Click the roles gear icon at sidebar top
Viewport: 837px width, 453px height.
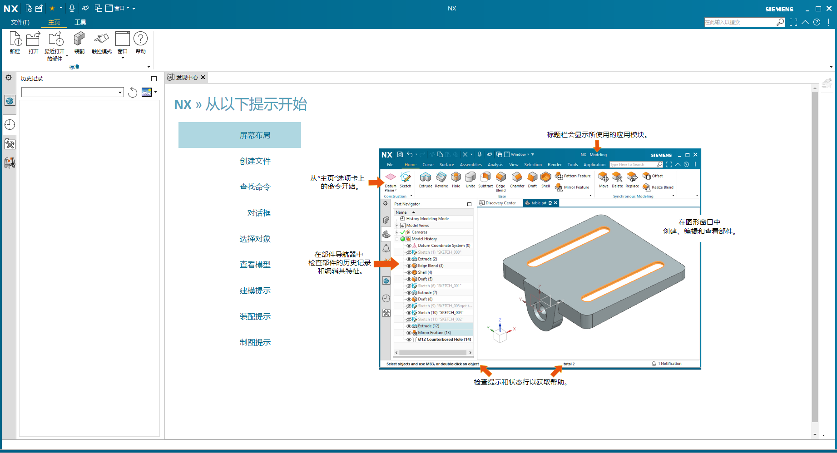[9, 77]
